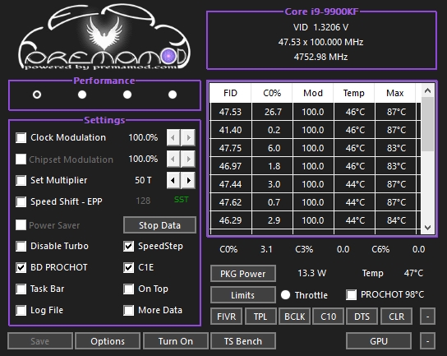Viewport: 447px width, 356px height.
Task: Decrease Clock Modulation with left arrow
Action: coord(173,137)
